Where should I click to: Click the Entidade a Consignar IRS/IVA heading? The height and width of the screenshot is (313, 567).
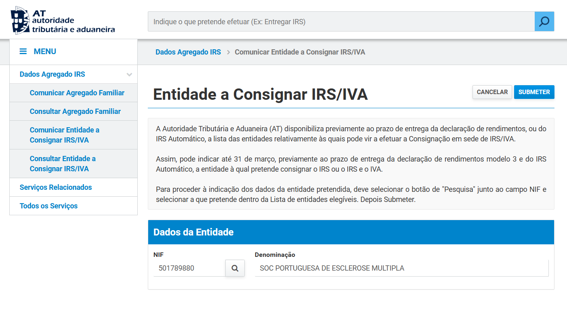(260, 94)
